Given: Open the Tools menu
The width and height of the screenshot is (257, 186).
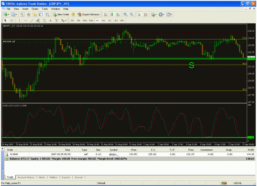Looking at the screenshot, I should (x=45, y=9).
